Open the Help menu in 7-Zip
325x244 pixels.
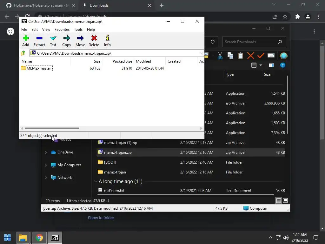tap(91, 30)
